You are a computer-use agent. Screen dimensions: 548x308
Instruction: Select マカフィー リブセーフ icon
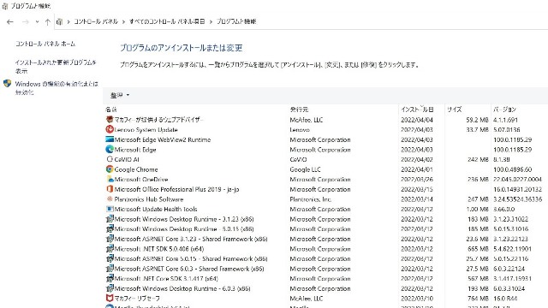point(110,299)
